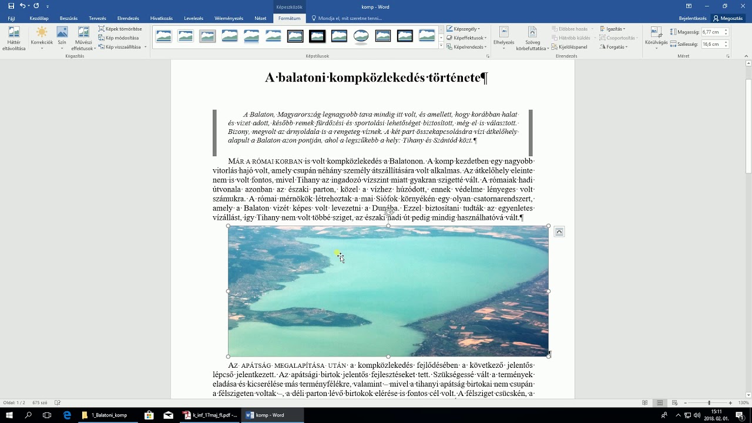The image size is (752, 423).
Task: Click the spelling check status bar icon
Action: [58, 402]
